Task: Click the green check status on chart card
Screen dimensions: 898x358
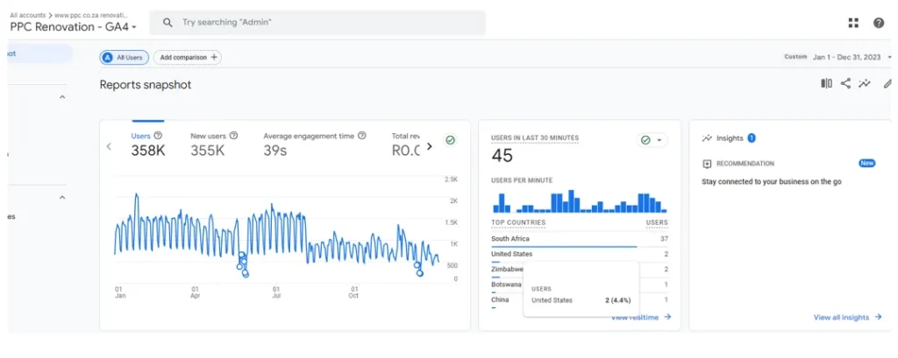Action: 450,140
